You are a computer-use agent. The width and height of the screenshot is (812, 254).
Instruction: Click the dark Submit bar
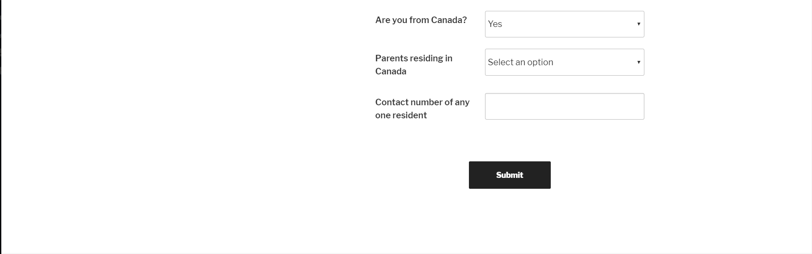pos(509,175)
